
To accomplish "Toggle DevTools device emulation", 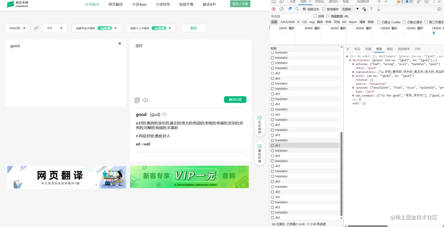I will pos(281,2).
